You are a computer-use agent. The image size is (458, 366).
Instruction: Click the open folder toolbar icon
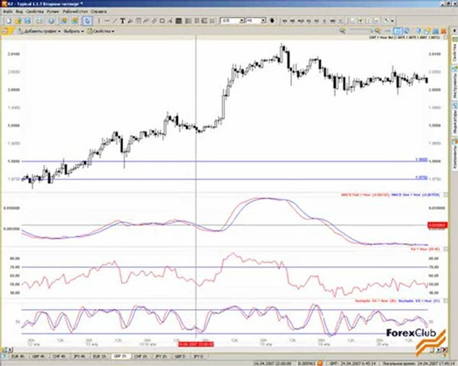pos(18,21)
